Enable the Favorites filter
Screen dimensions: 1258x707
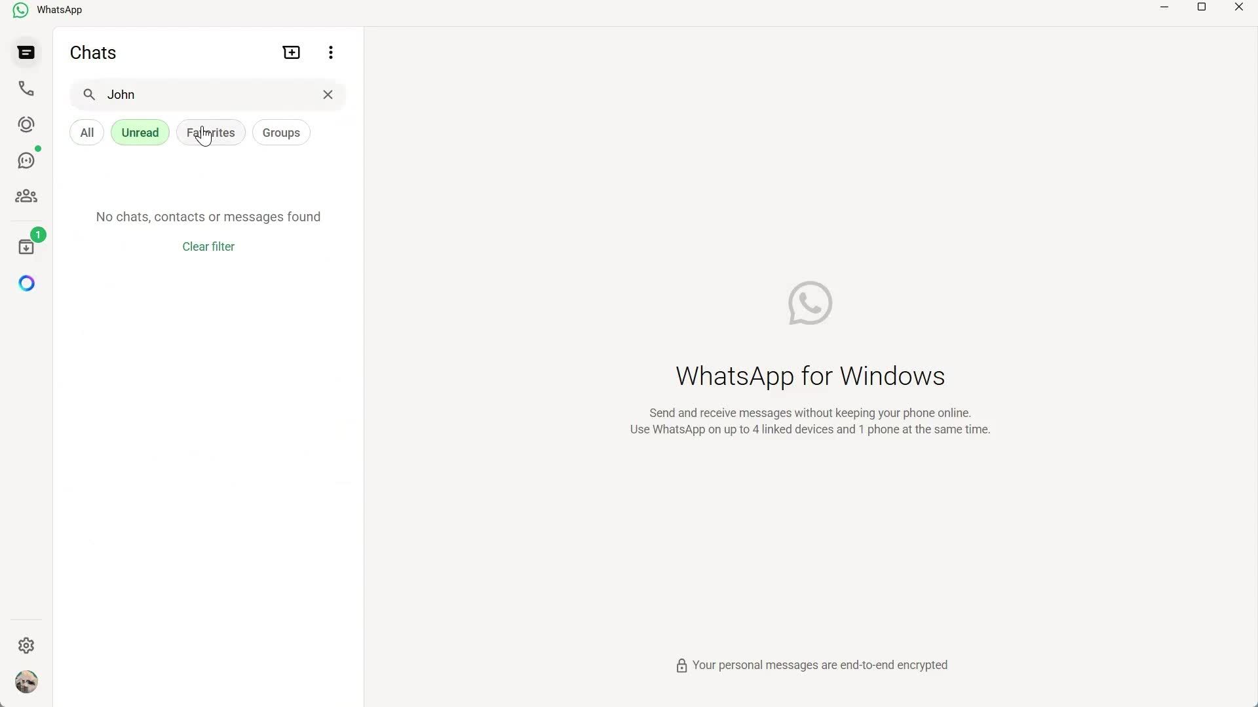click(x=210, y=132)
